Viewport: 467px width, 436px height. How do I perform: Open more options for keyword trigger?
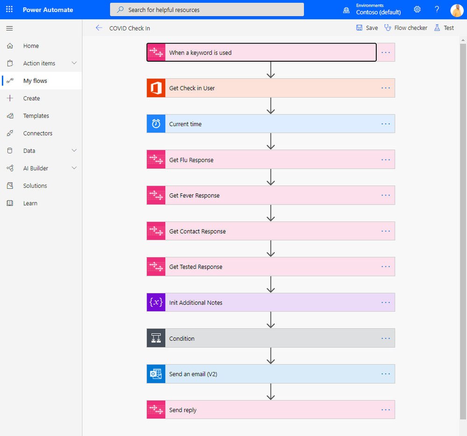point(386,52)
